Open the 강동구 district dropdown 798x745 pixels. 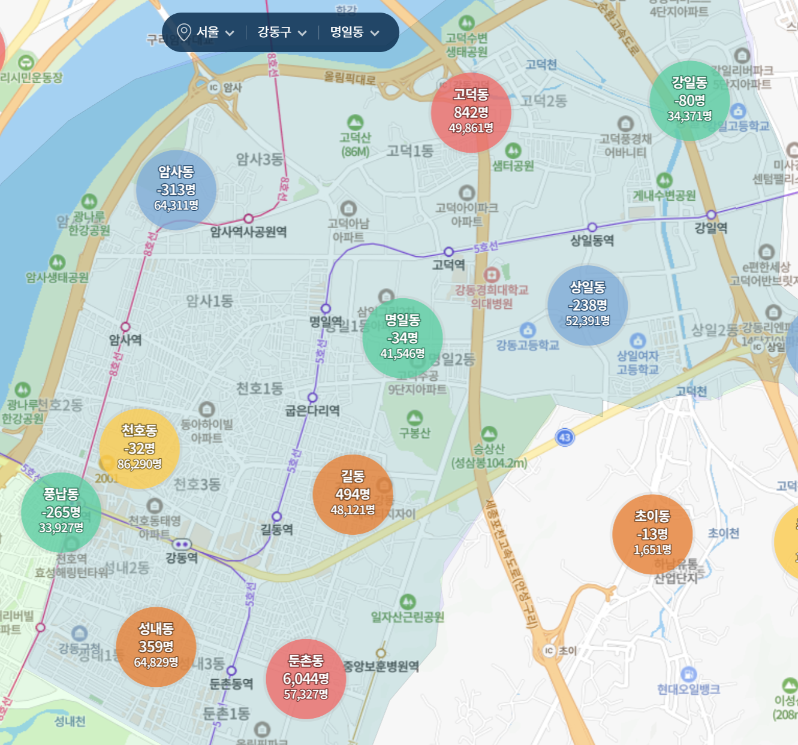[282, 32]
